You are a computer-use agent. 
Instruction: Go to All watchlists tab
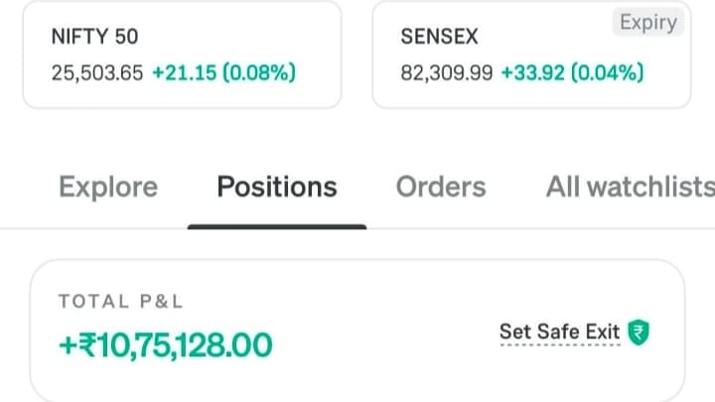[x=631, y=187]
